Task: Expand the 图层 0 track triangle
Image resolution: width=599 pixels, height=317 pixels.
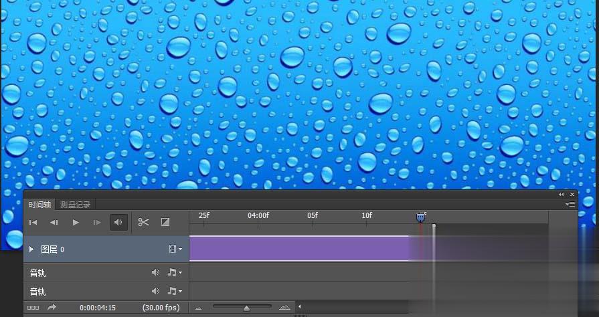Action: (x=31, y=249)
